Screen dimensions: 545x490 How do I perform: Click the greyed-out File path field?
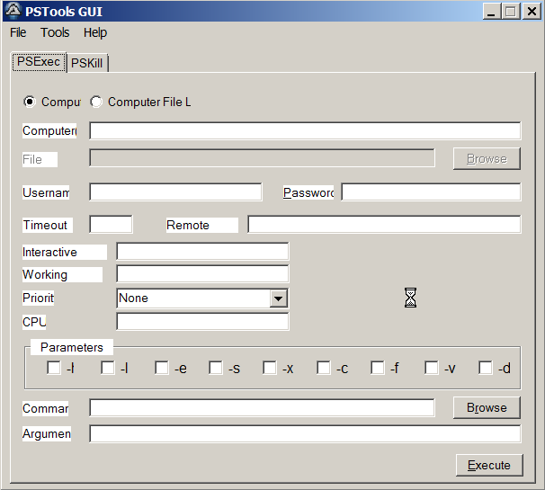click(262, 158)
